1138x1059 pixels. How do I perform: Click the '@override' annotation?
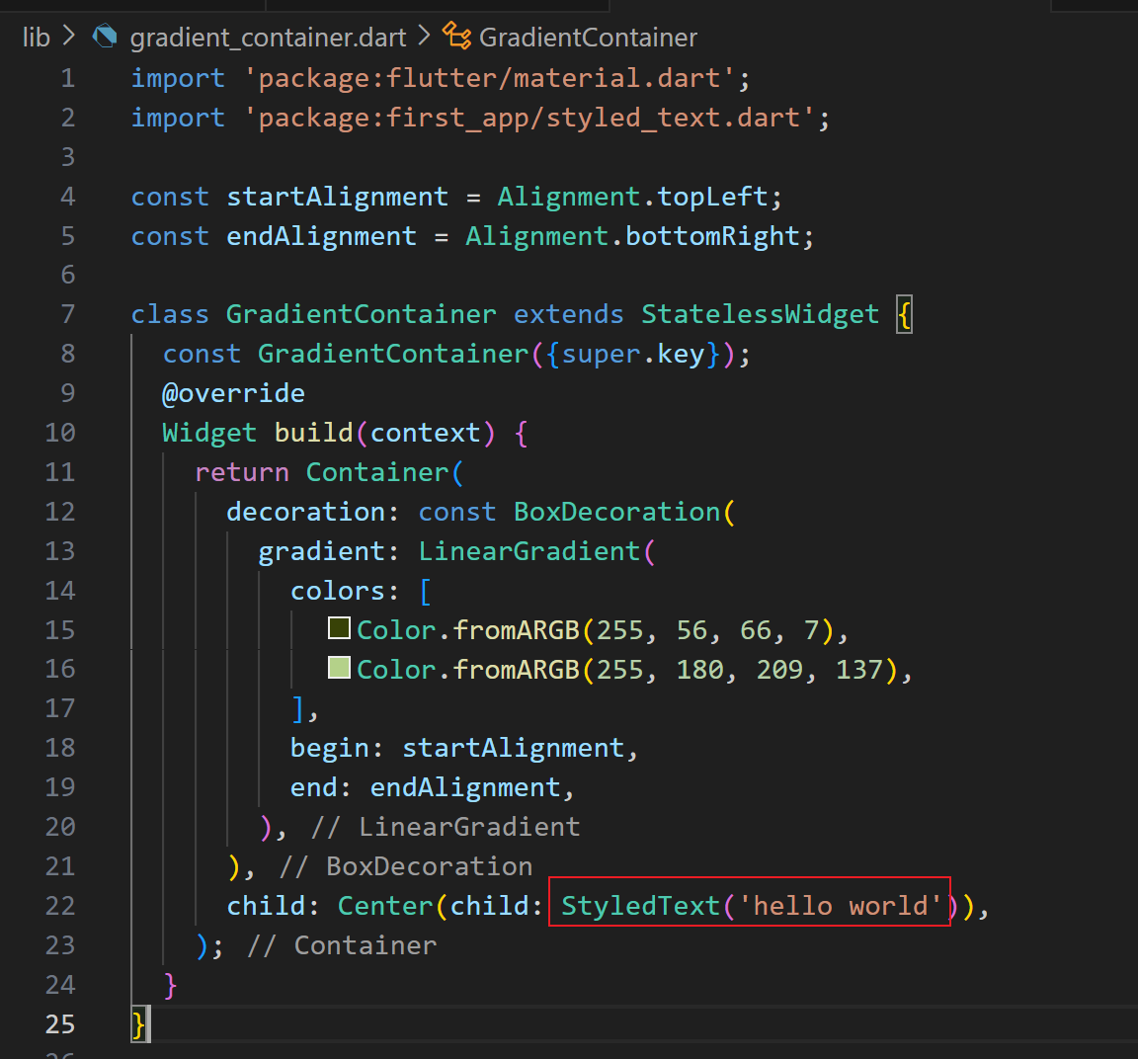coord(234,393)
